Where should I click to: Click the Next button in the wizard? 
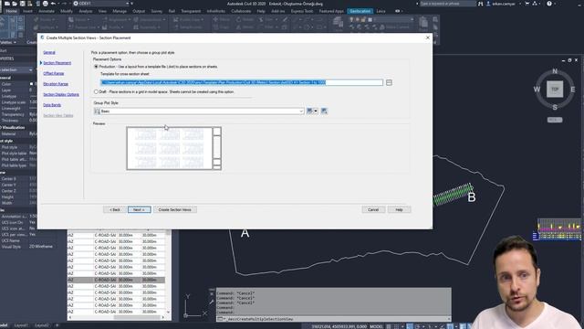[x=139, y=209]
